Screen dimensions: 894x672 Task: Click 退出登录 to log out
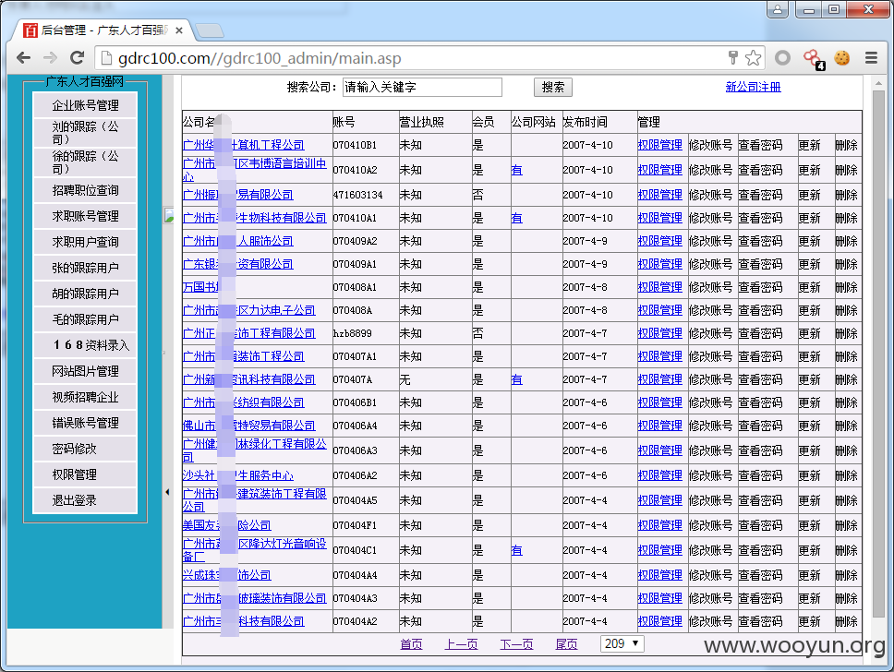pyautogui.click(x=85, y=500)
